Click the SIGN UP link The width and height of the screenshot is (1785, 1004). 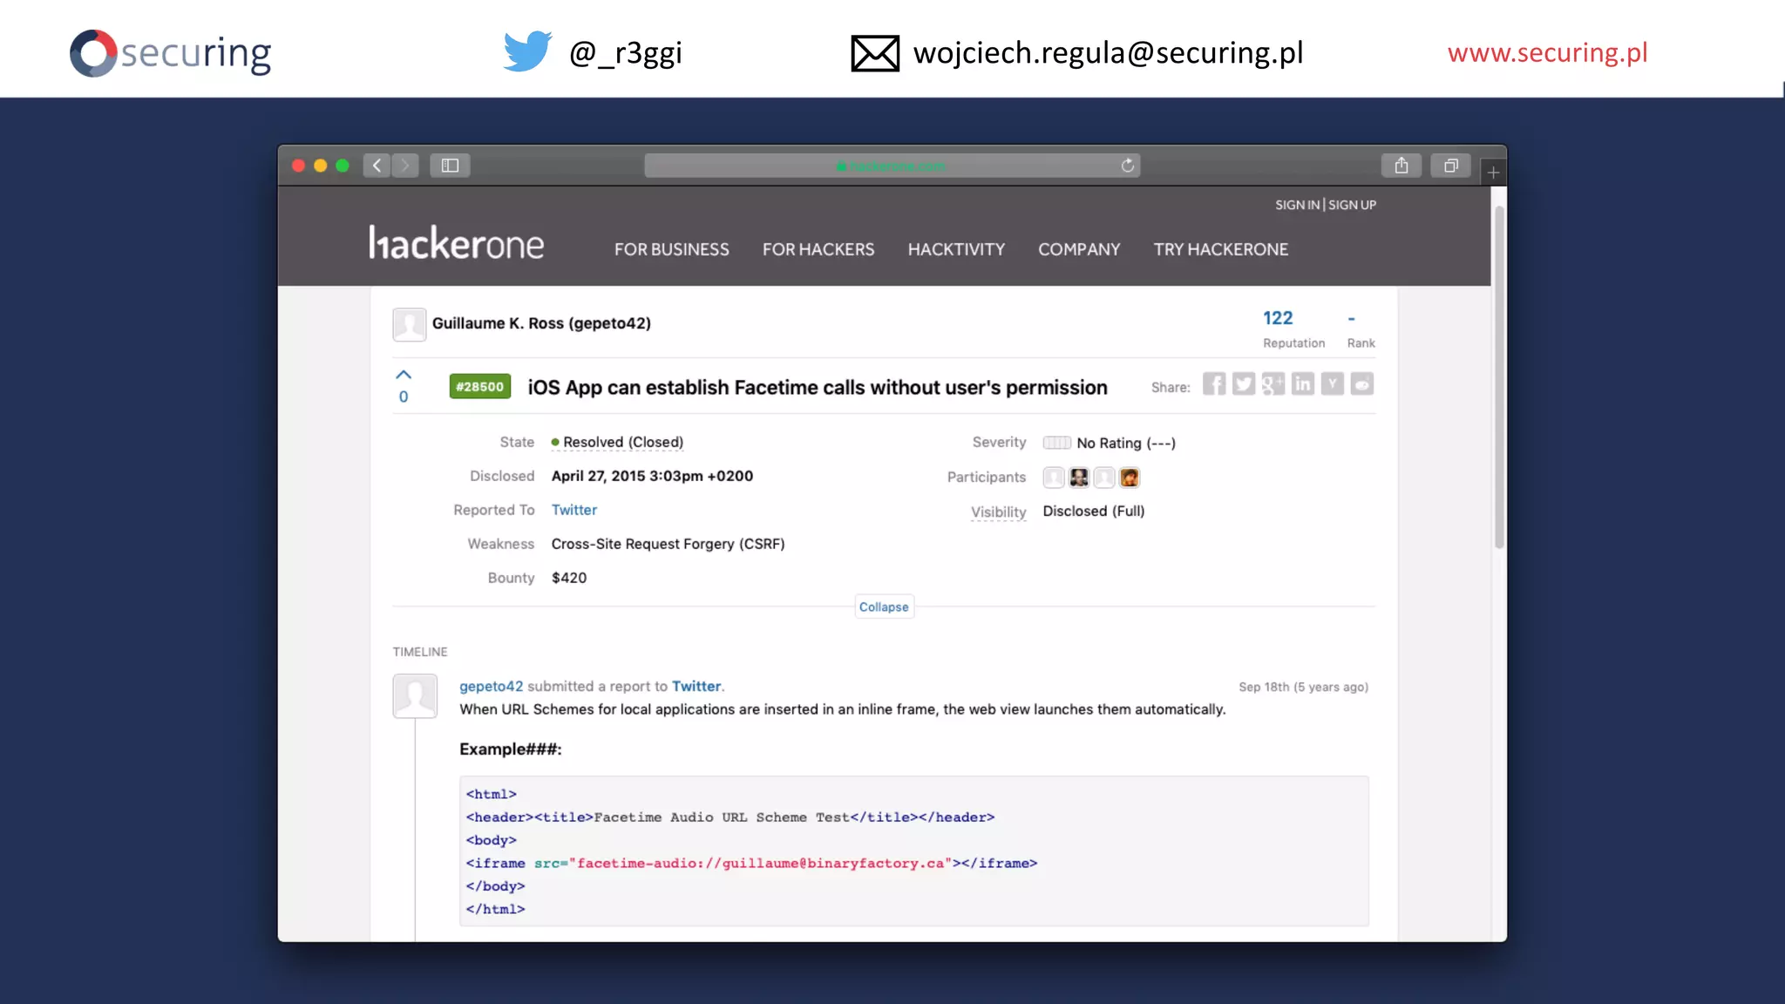pyautogui.click(x=1352, y=205)
